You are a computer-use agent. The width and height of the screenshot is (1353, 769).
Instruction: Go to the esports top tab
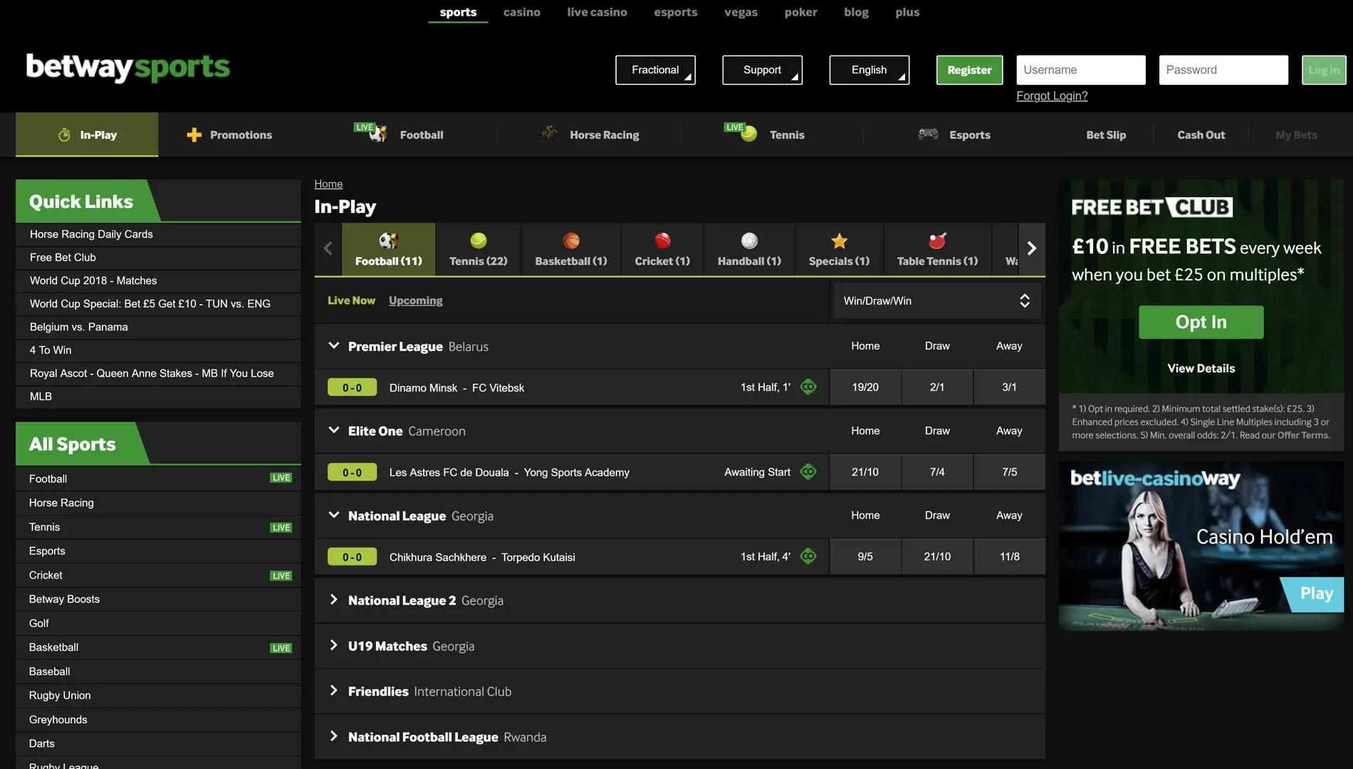675,12
